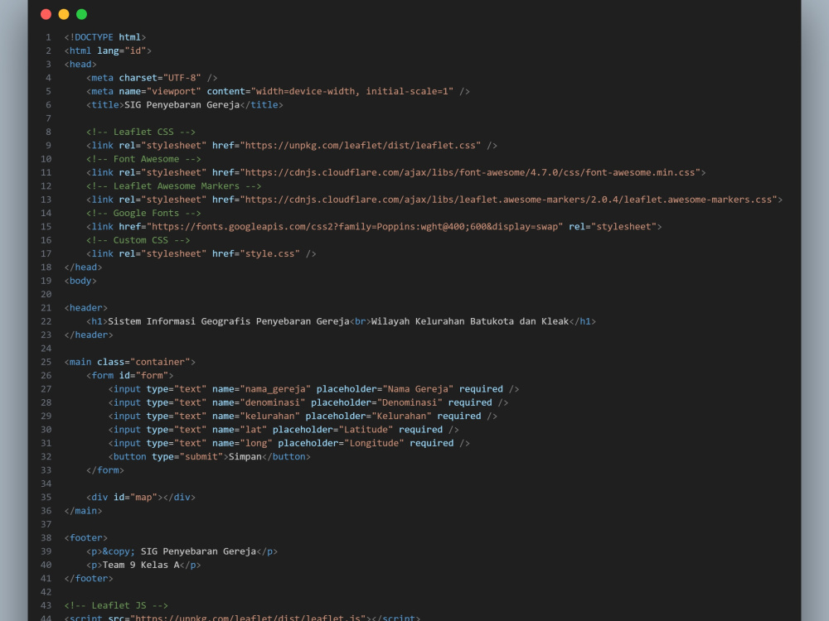
Task: Click the denominasi input name value
Action: (272, 402)
